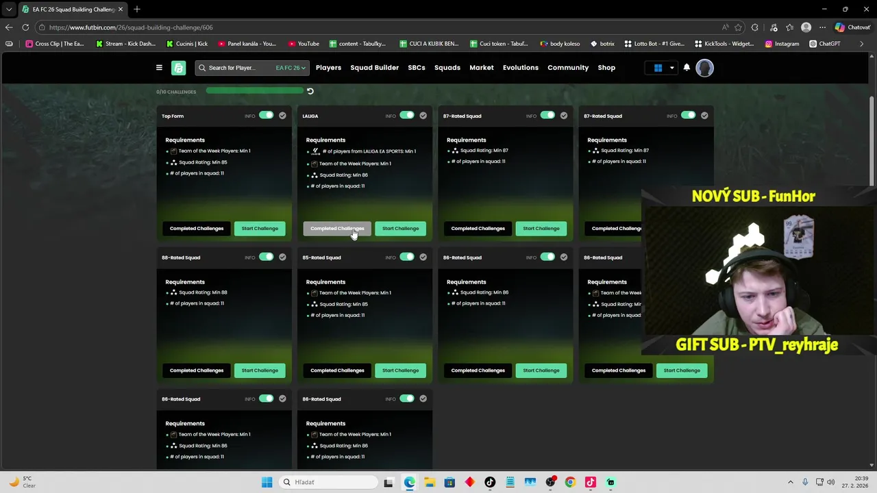877x493 pixels.
Task: Open OBS Studio from the taskbar
Action: tap(550, 482)
